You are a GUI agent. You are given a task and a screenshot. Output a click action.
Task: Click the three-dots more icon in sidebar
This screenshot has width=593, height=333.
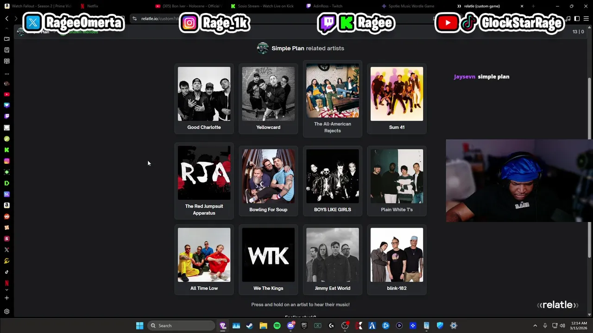point(6,74)
